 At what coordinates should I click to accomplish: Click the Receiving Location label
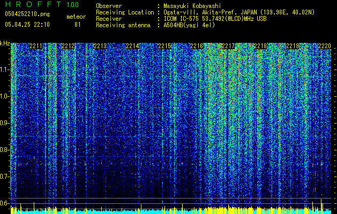coord(125,12)
